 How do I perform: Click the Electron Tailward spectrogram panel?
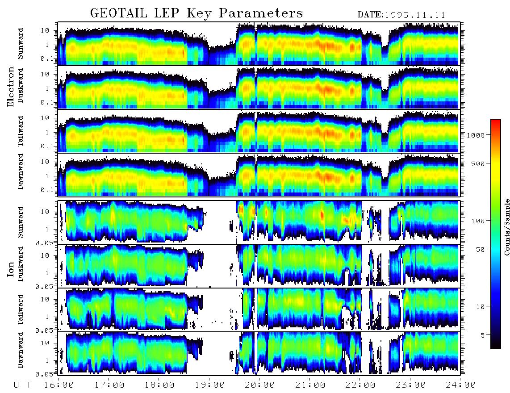(x=259, y=131)
